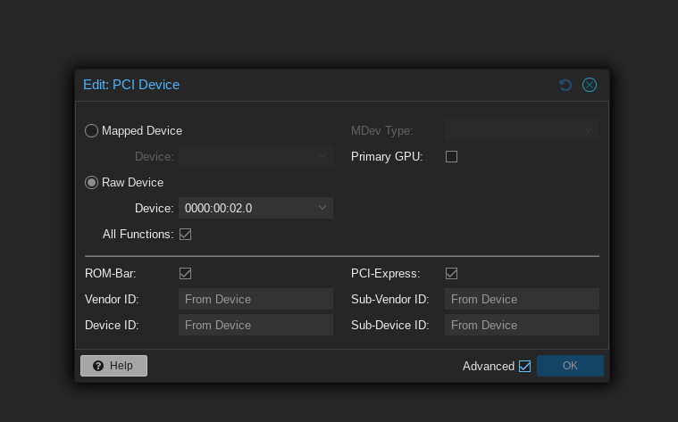
Task: Enable the Primary GPU checkbox
Action: coord(451,156)
